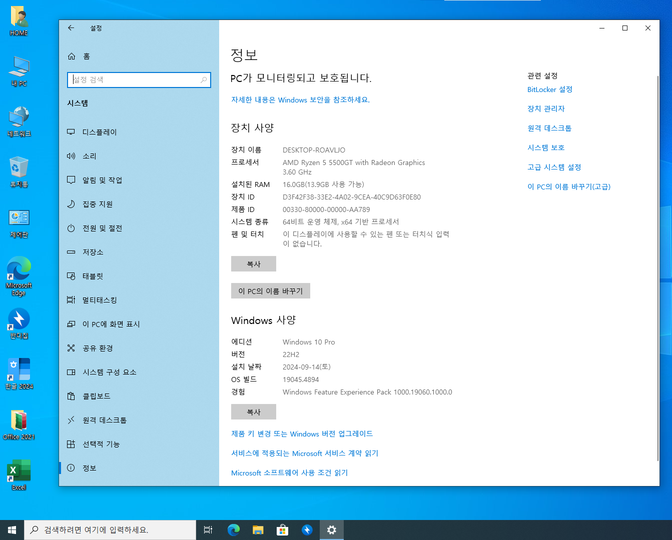
Task: Open the 멀티태스킹 icon
Action: (71, 300)
